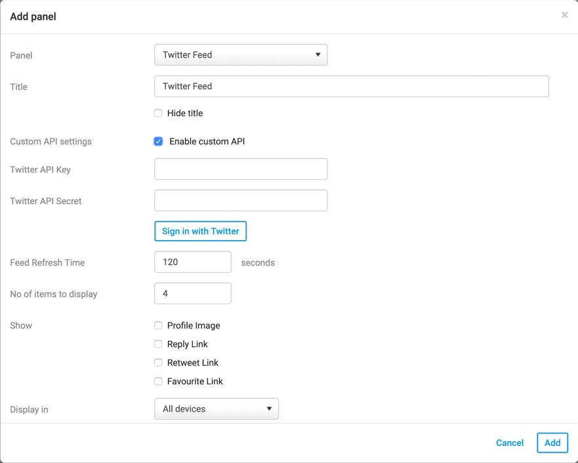Click the No of items to display field
The width and height of the screenshot is (578, 463).
192,294
